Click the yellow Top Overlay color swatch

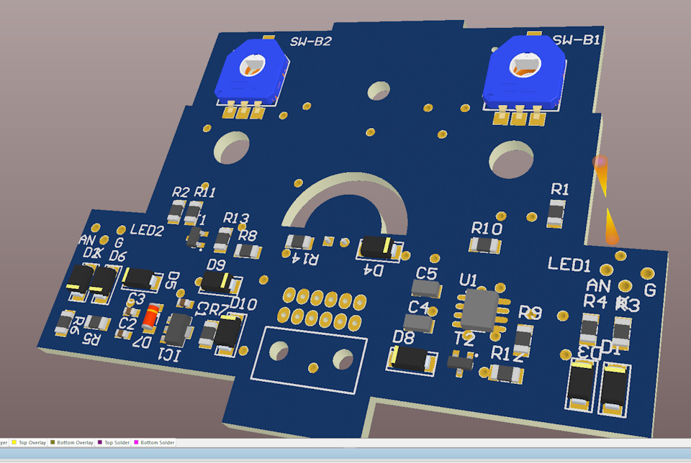click(14, 442)
